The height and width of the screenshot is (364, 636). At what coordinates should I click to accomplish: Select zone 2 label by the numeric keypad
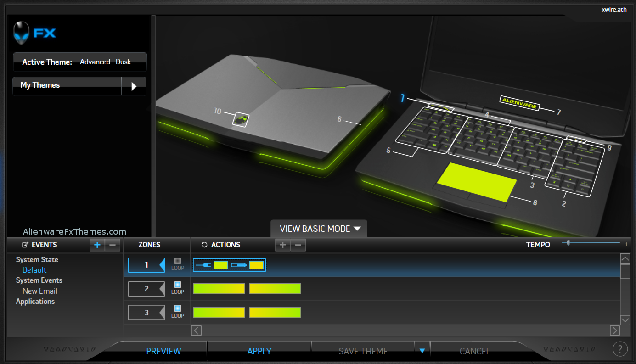click(x=564, y=204)
